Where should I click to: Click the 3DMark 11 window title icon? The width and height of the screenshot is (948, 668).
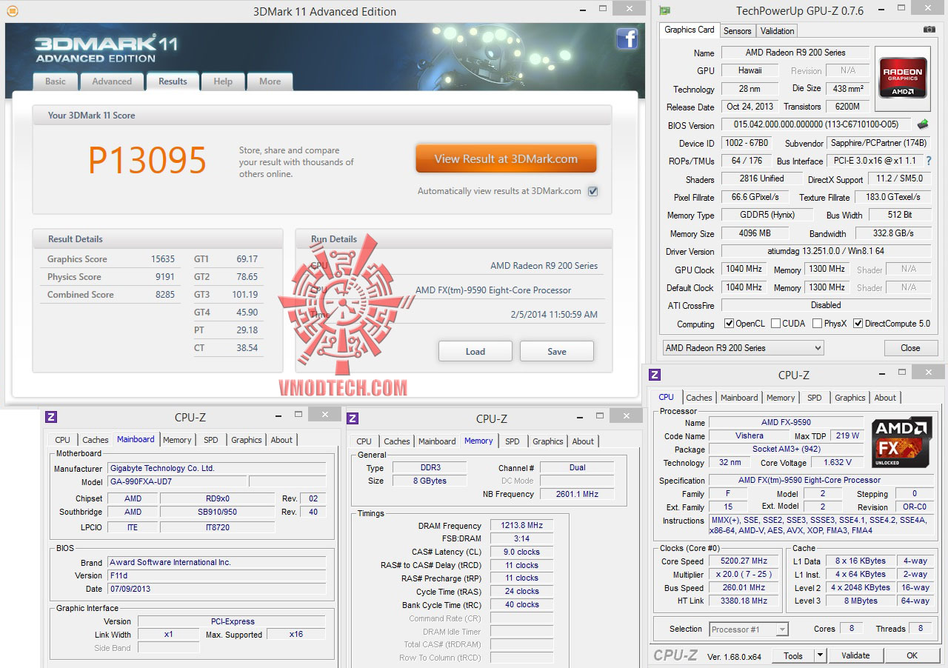pos(11,11)
